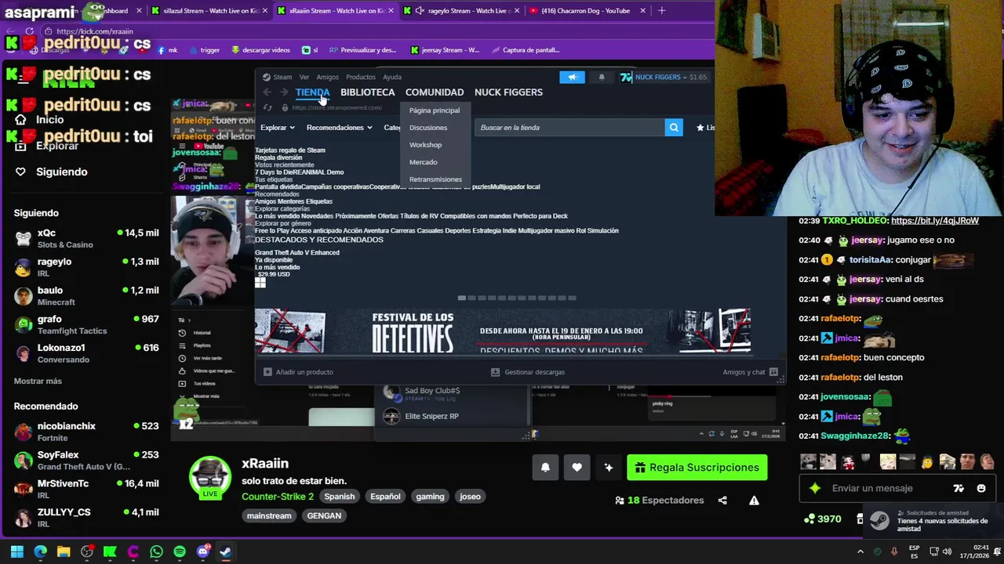Open Steam notifications bell icon
The width and height of the screenshot is (1004, 564).
602,77
